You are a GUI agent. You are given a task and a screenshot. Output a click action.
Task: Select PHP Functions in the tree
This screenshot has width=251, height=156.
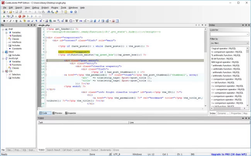click(17, 36)
